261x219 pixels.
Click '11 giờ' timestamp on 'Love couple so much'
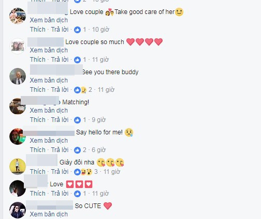click(100, 60)
